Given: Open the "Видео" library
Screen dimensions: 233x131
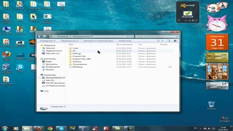Looking at the screenshot, I should 49,61.
